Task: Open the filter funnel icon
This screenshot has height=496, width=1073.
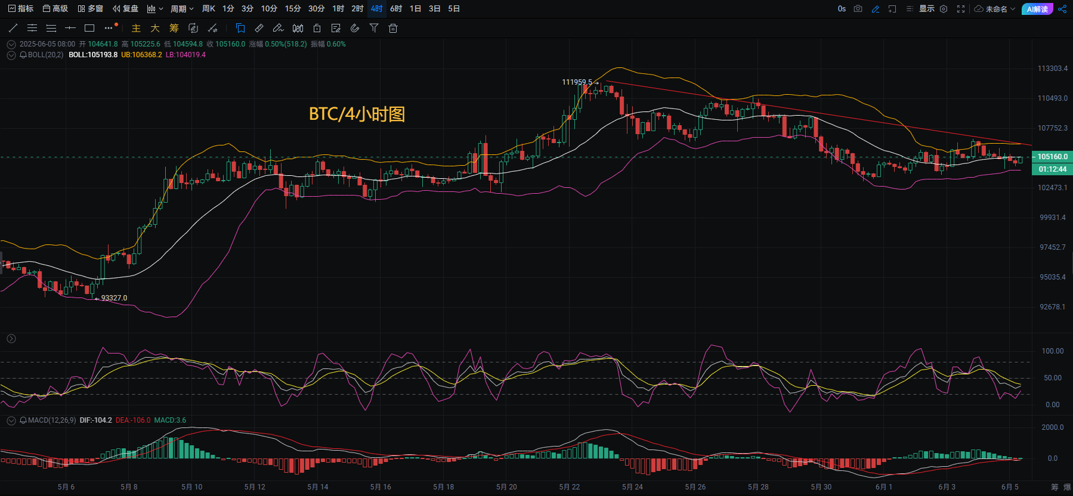Action: click(374, 28)
